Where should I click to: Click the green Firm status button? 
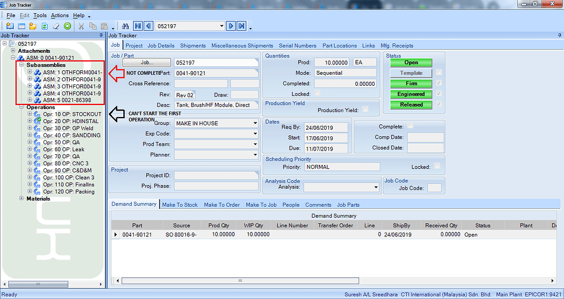pos(411,84)
